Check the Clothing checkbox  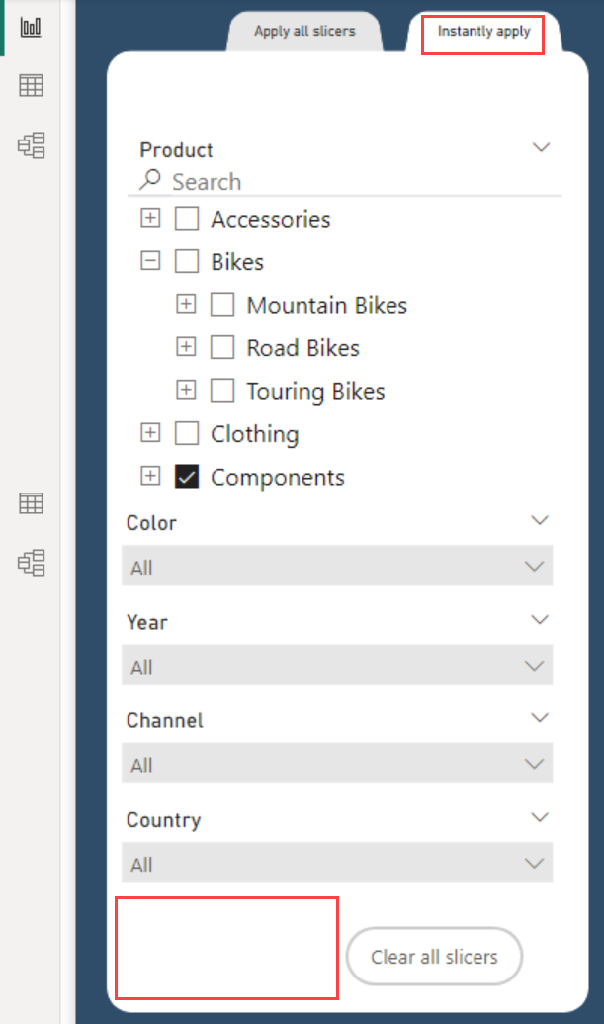187,433
